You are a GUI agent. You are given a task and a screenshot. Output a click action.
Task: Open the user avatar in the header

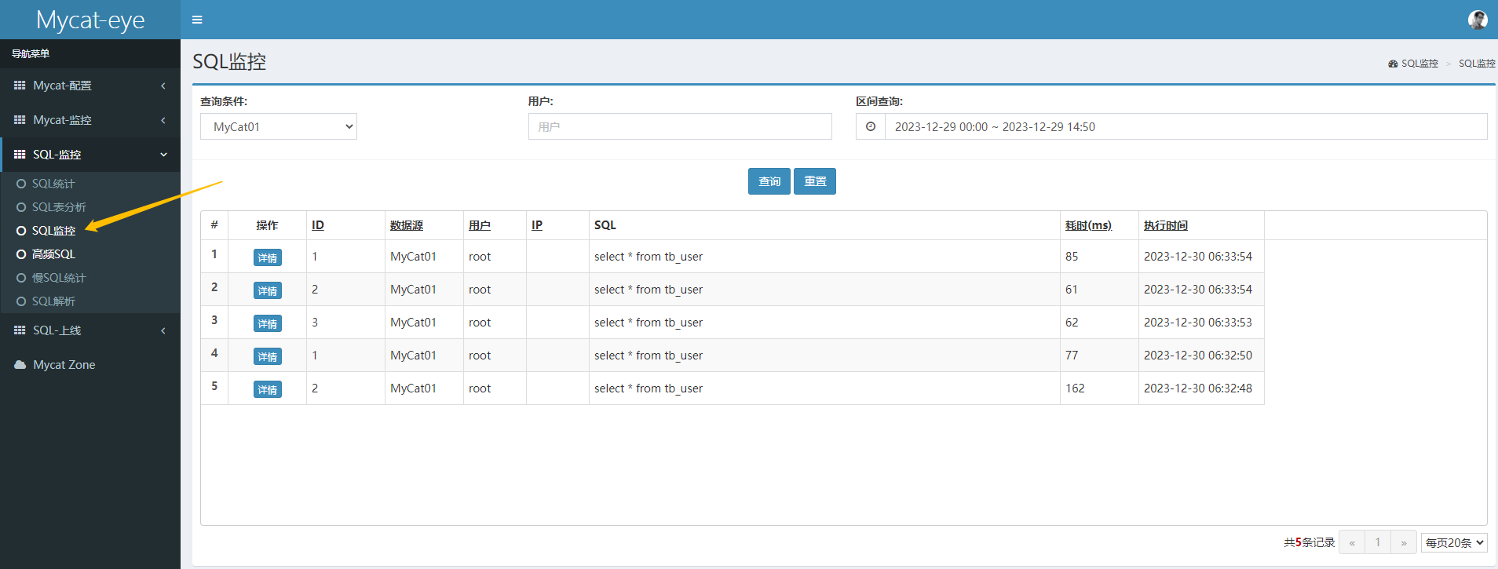(1478, 20)
